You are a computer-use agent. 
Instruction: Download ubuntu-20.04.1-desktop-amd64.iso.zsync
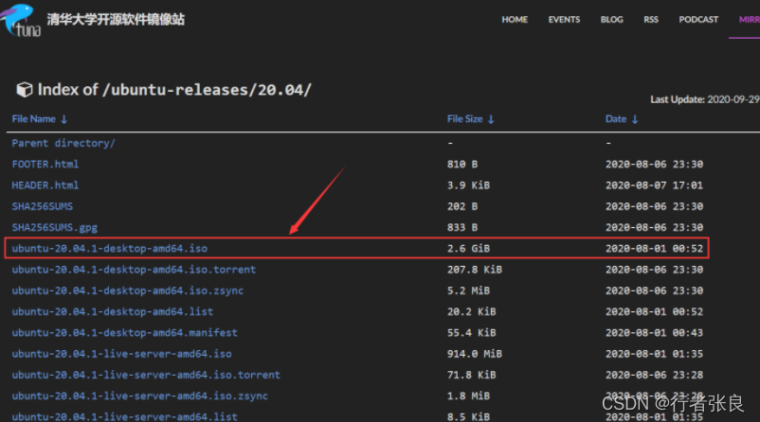[128, 290]
